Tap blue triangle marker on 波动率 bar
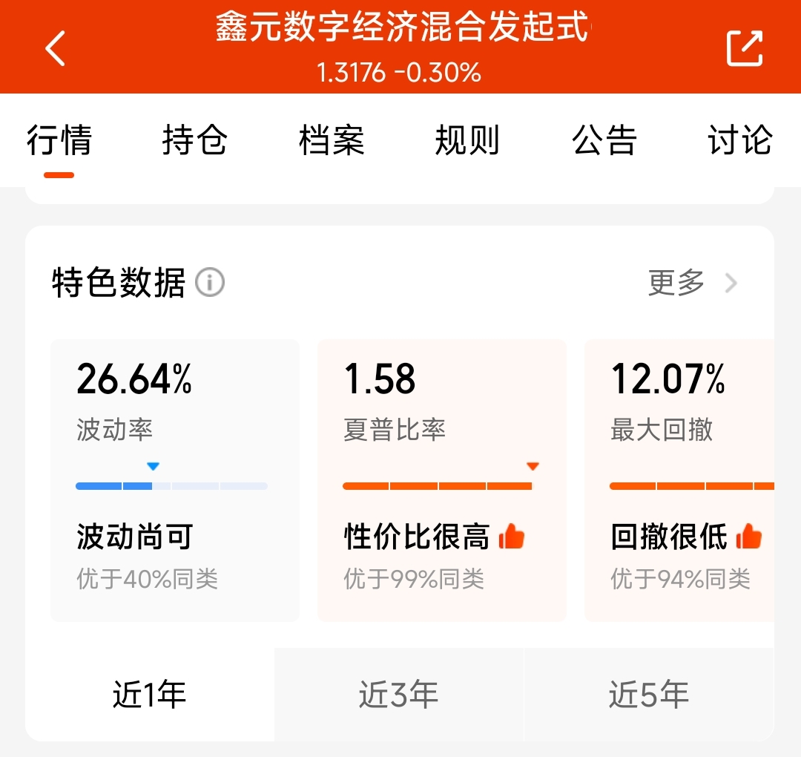Viewport: 801px width, 757px height. click(x=153, y=465)
